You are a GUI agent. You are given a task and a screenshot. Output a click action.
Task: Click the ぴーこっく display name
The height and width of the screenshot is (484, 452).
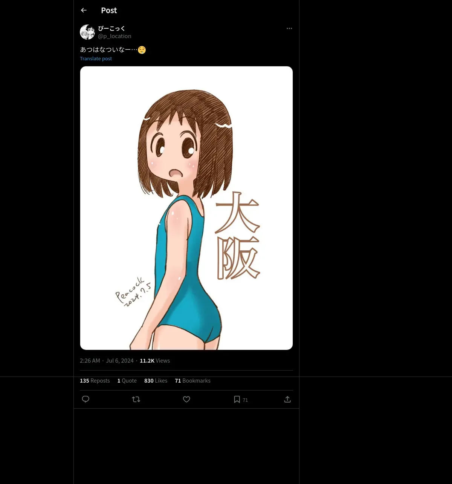click(x=111, y=29)
